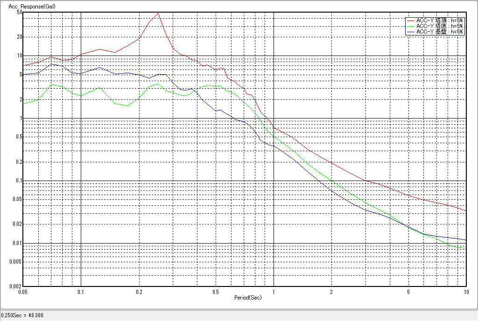Viewport: 478px width, 321px height.
Task: Click the x-axis tick label 0.05
Action: pyautogui.click(x=23, y=292)
